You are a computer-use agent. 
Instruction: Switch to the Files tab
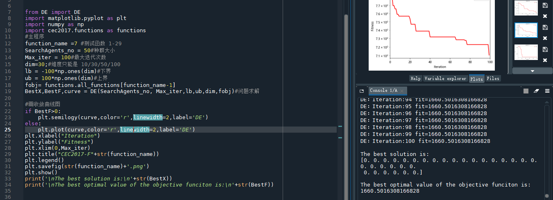click(x=493, y=78)
